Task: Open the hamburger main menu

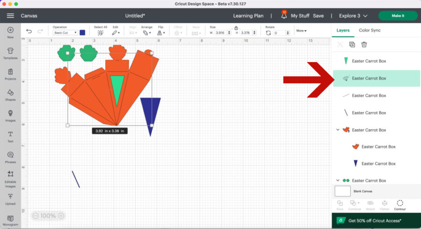Action: point(10,16)
